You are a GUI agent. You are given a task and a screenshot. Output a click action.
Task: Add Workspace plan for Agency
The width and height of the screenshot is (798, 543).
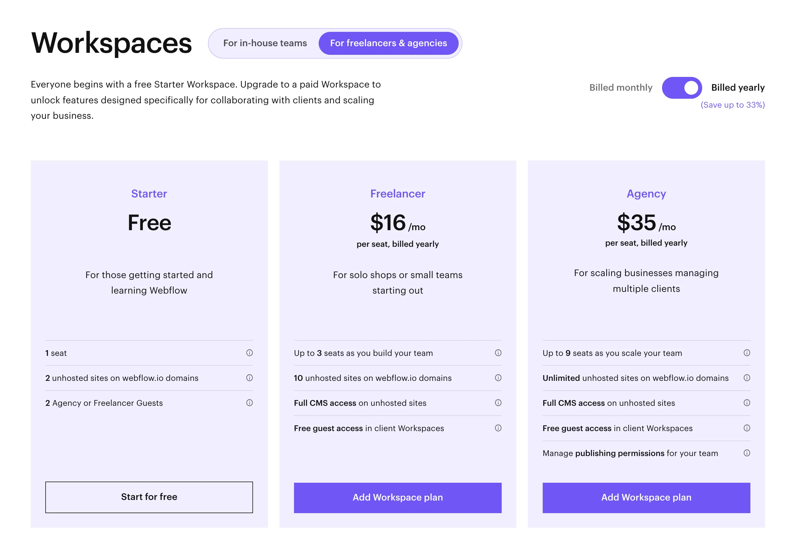(x=646, y=498)
